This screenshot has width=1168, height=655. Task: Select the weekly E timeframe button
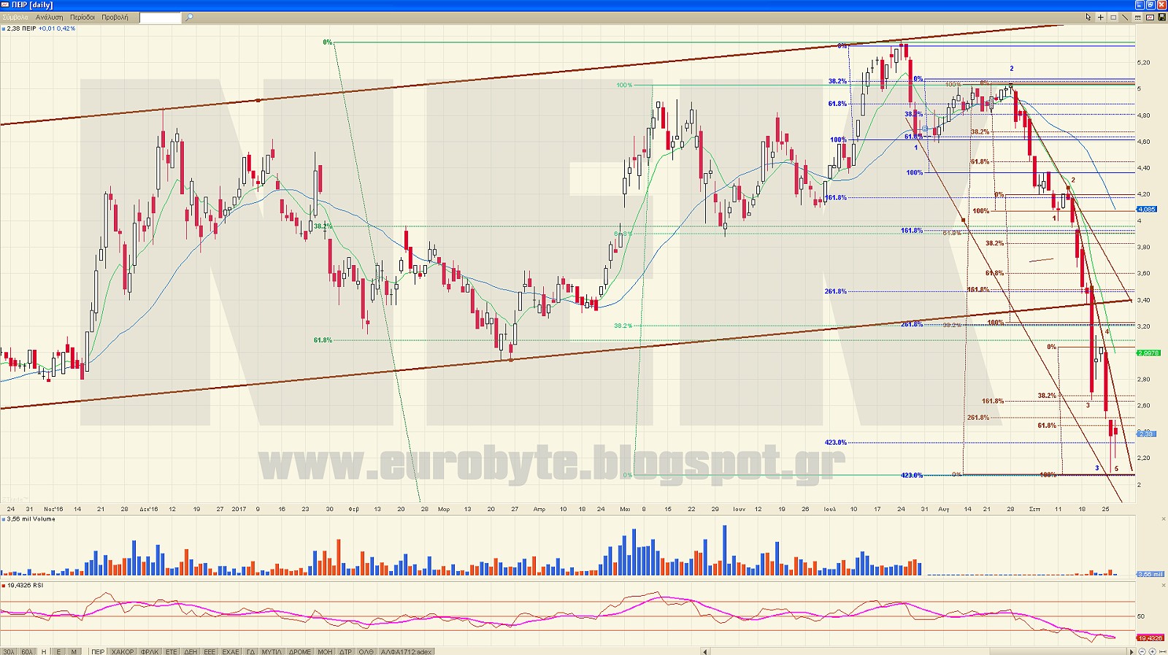point(58,651)
